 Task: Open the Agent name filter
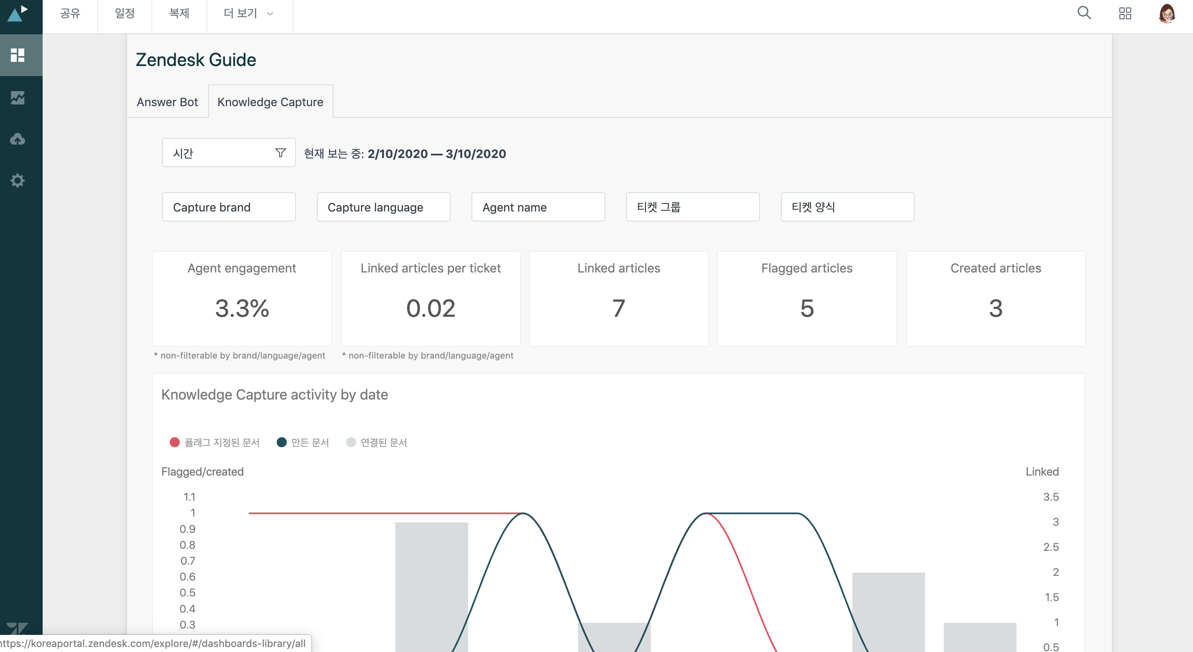[x=538, y=207]
